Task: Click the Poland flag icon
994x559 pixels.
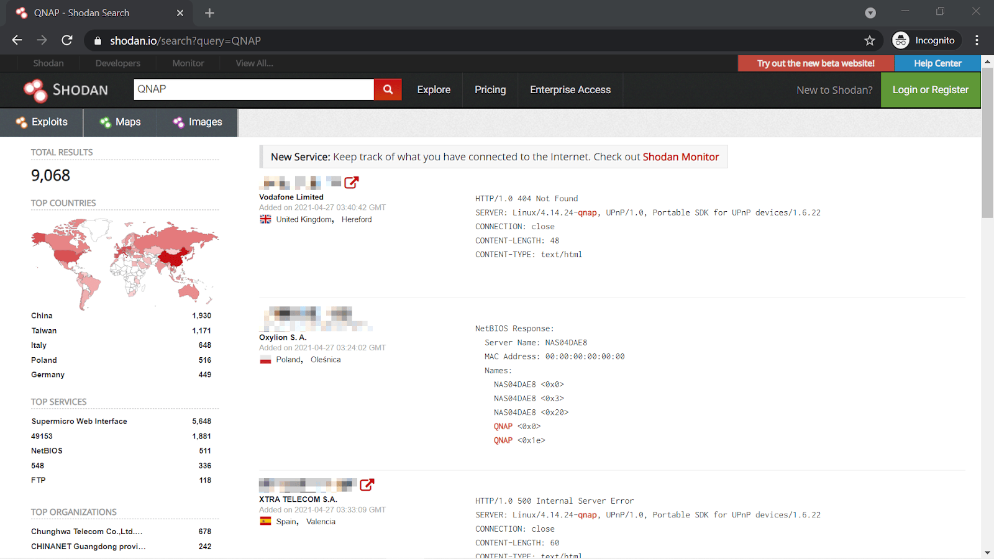Action: (x=265, y=360)
